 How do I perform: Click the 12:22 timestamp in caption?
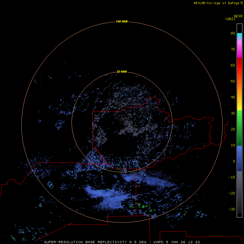pyautogui.click(x=194, y=242)
